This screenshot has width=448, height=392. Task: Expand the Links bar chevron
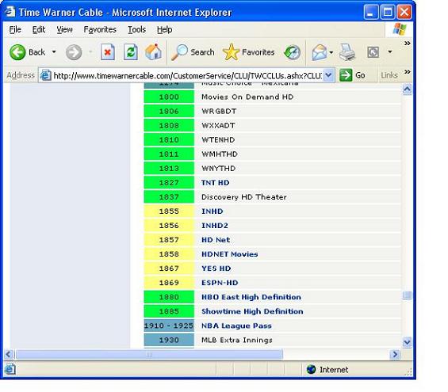(407, 71)
